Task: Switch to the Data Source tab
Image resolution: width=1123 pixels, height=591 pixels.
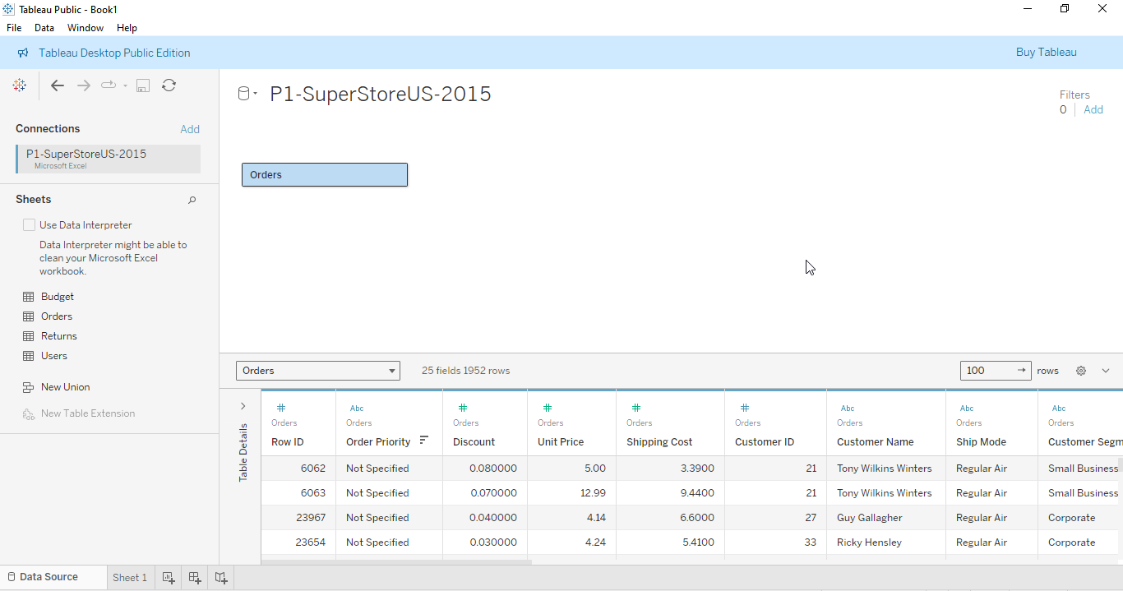Action: click(x=53, y=577)
